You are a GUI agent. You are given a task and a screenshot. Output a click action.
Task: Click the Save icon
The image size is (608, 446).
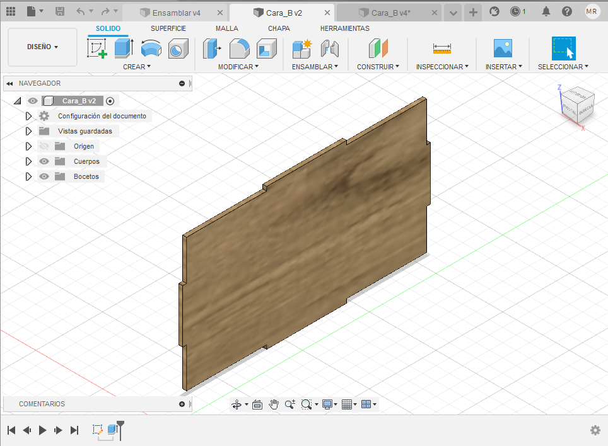pos(60,11)
